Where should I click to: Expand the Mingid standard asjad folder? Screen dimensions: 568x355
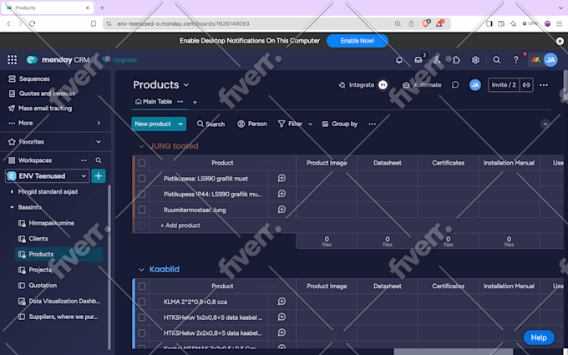coord(12,191)
